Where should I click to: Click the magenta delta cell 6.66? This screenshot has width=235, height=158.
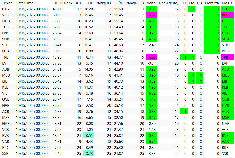click(x=151, y=57)
